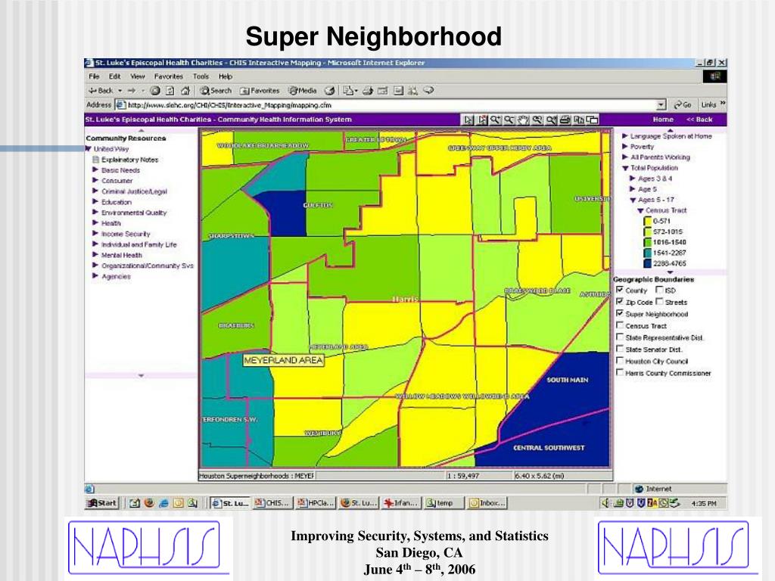Open the History icon in browser toolbar
The width and height of the screenshot is (775, 581).
click(330, 91)
